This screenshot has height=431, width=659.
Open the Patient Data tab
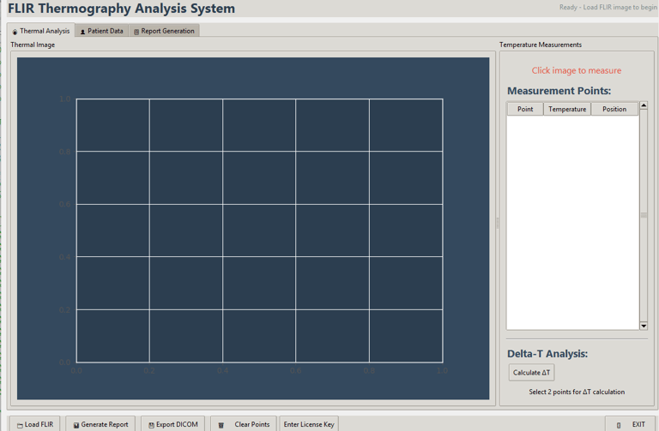click(102, 31)
